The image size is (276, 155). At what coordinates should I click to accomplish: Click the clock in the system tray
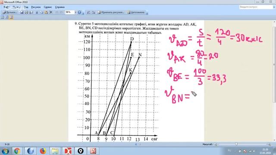(265, 151)
